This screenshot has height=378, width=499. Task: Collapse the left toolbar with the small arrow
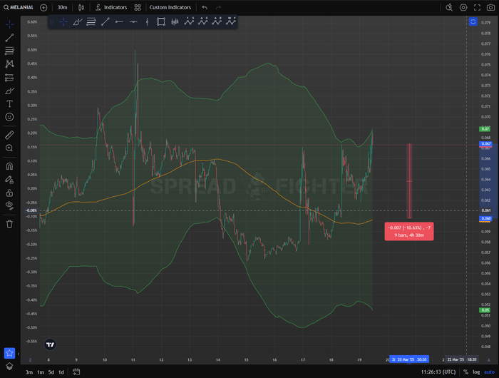pos(18,354)
